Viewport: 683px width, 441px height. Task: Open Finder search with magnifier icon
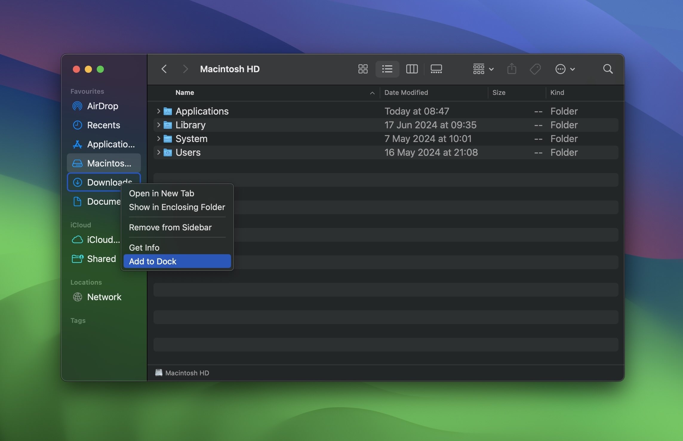(608, 69)
